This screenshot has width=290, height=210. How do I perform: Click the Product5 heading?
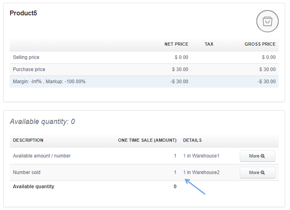coord(23,13)
